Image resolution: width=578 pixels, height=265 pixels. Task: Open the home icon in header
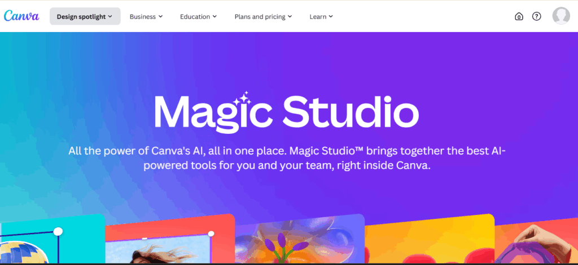519,16
